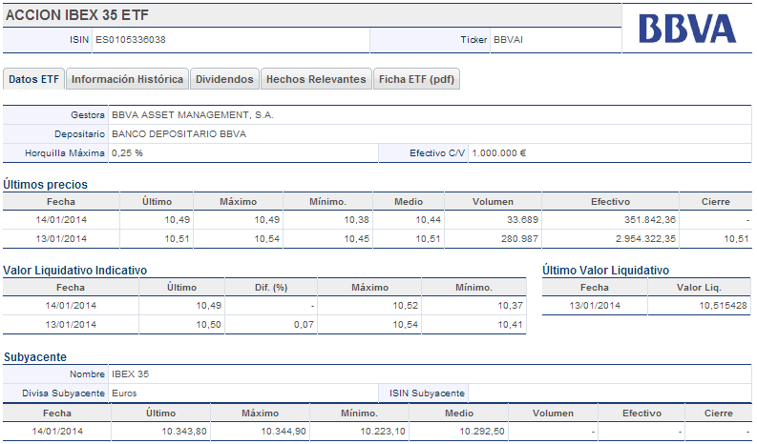Click the efectivo value 351.842,36
The height and width of the screenshot is (444, 757).
point(650,220)
